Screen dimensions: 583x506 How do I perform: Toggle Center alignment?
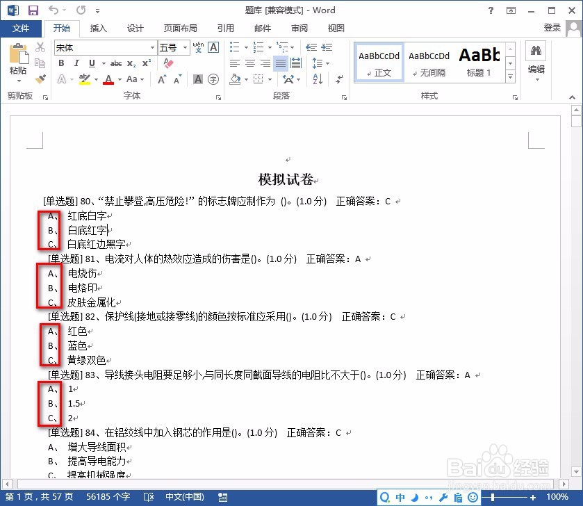point(250,63)
